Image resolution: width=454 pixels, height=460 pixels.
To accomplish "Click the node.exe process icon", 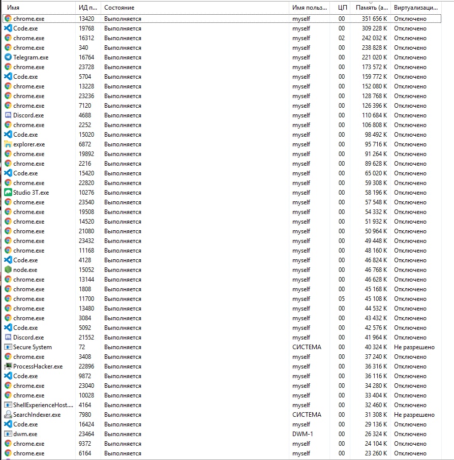I will (x=8, y=269).
